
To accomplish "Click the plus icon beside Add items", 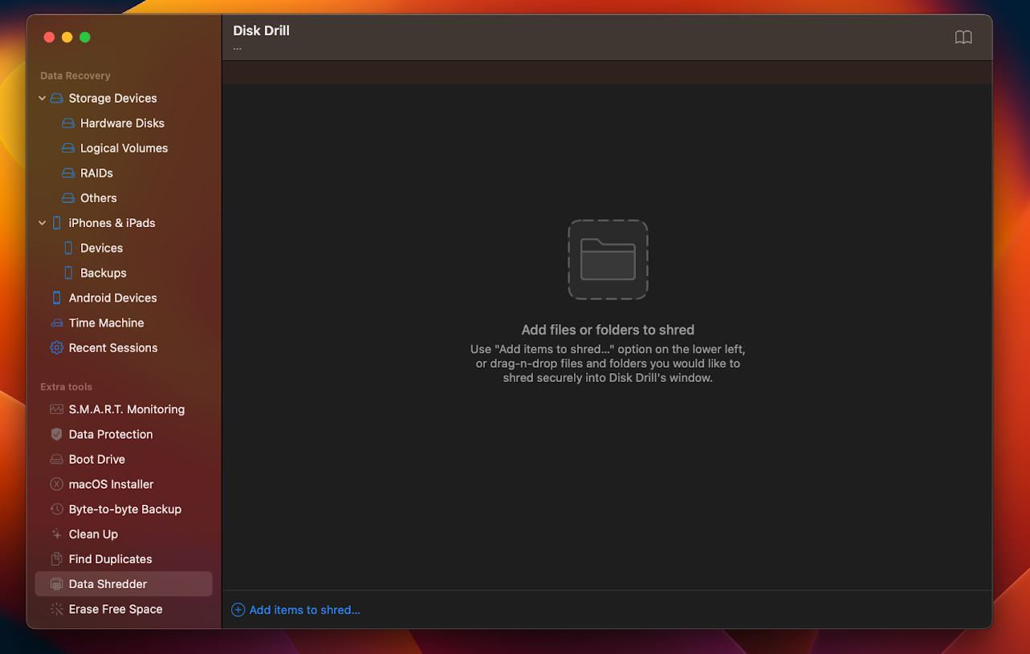I will (x=238, y=610).
